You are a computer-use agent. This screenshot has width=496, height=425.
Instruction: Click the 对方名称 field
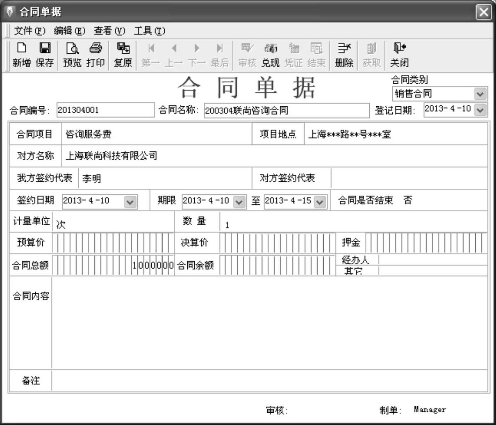(275, 156)
